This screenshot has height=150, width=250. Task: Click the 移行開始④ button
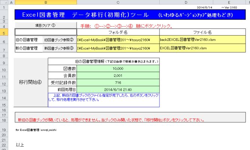[x=31, y=82]
